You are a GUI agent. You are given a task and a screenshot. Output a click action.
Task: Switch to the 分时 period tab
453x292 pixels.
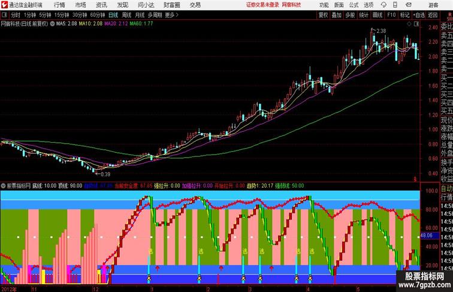click(16, 15)
